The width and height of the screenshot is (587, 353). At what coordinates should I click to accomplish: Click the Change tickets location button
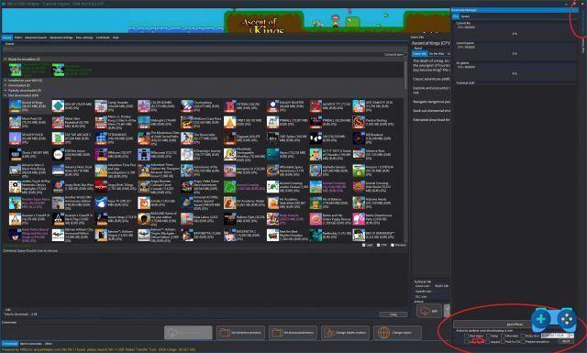pos(345,333)
